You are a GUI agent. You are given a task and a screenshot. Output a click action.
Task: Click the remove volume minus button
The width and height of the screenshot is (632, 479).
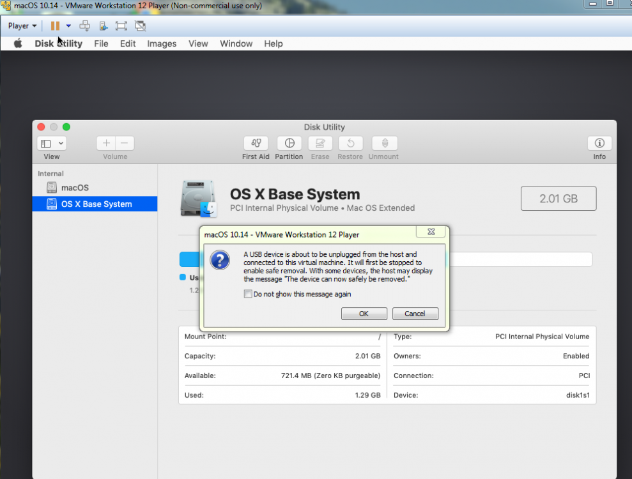point(125,144)
